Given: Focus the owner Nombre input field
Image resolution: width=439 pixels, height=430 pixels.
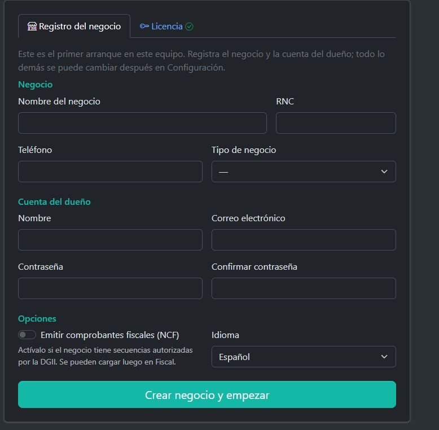Looking at the screenshot, I should pos(110,240).
